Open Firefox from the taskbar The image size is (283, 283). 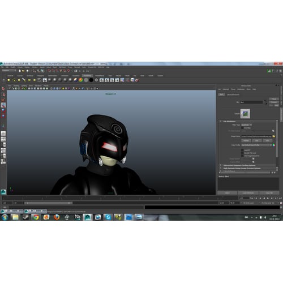coord(57,217)
